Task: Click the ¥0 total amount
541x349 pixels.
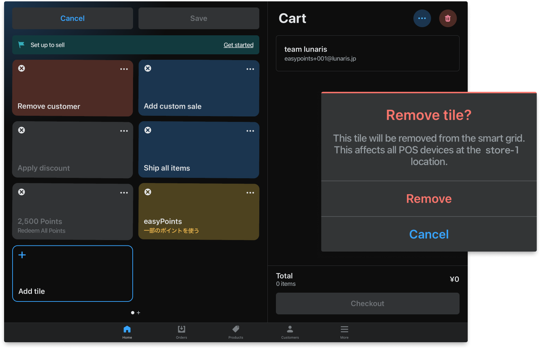Action: (454, 279)
